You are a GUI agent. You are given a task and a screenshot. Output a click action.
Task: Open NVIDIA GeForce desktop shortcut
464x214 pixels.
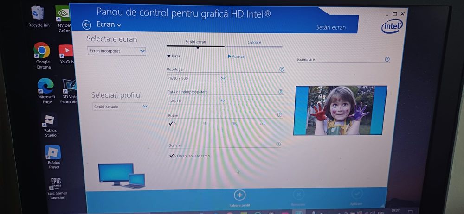click(x=63, y=19)
